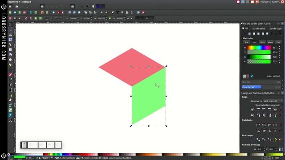Click the Rotate 90° counter-clockwise icon
The height and width of the screenshot is (160, 285).
(x=26, y=18)
